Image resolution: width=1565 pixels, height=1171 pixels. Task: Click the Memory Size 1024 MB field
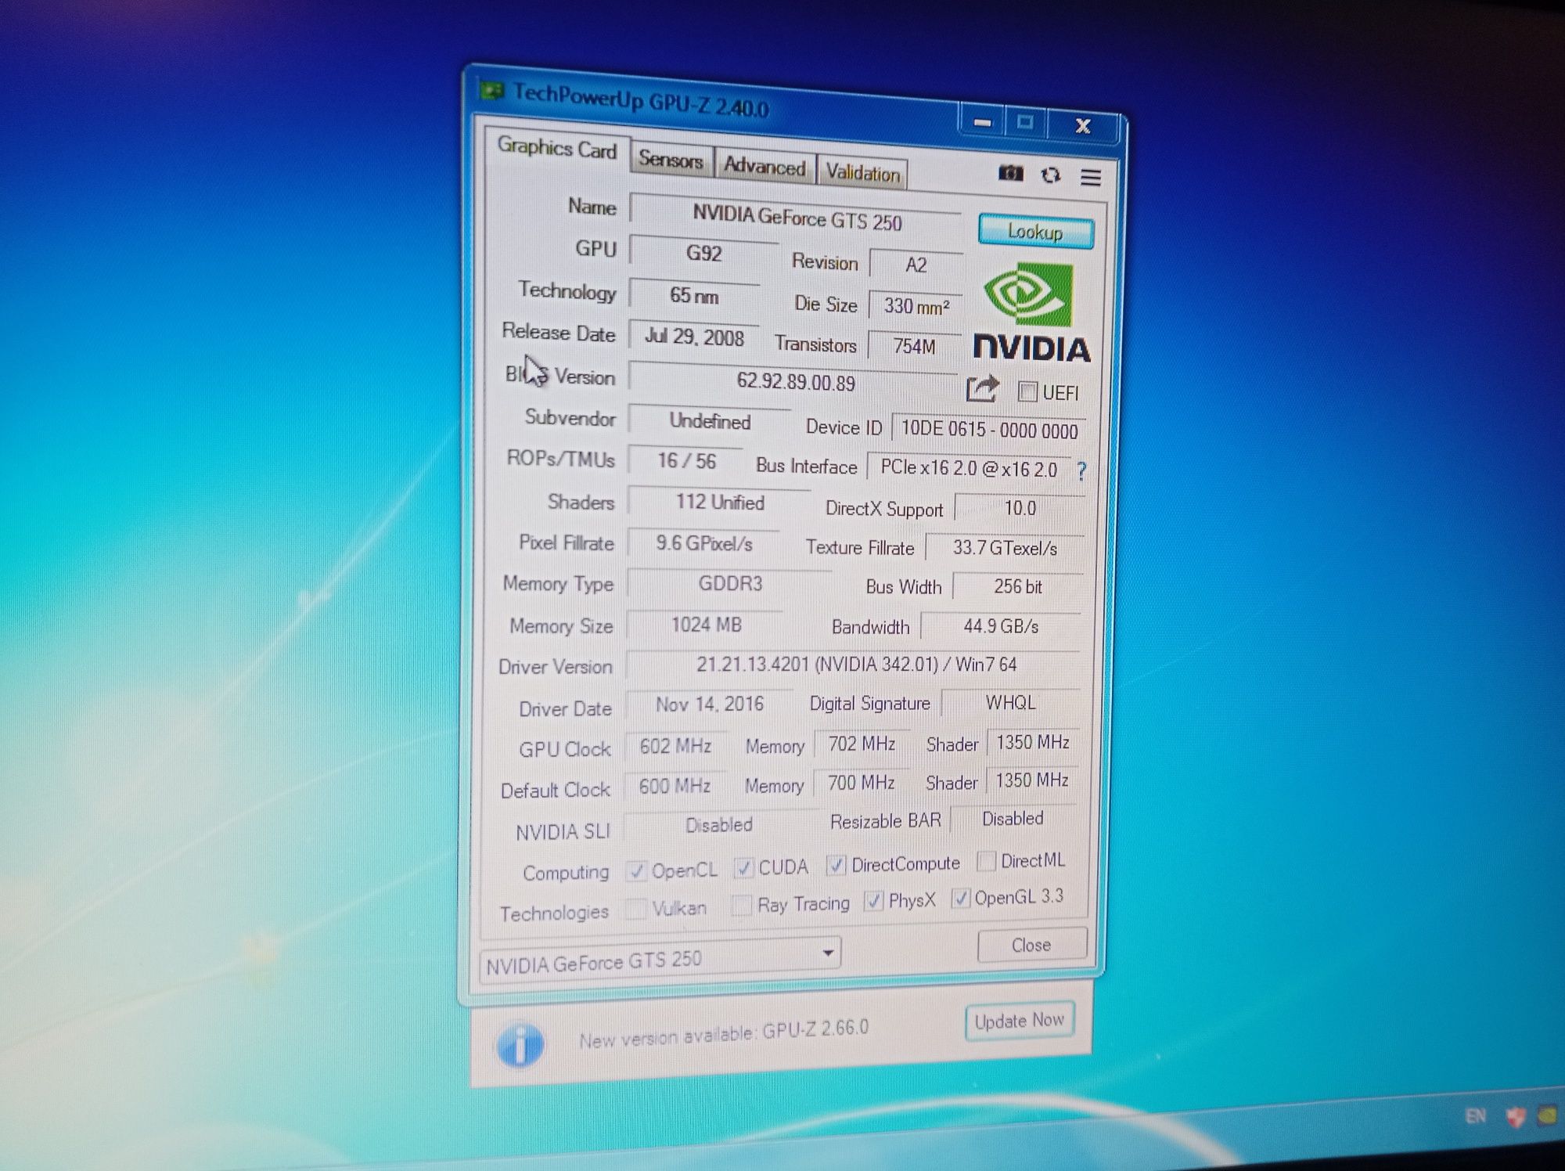(706, 625)
